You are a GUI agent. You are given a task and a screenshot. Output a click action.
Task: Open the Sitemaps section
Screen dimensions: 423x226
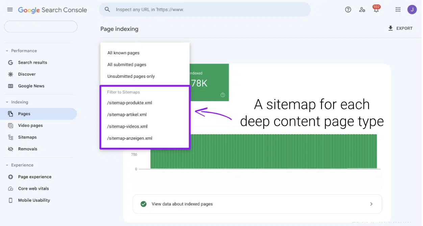point(27,137)
